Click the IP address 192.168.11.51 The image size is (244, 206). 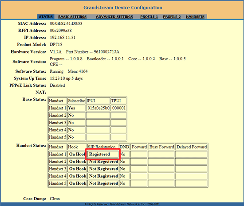pos(63,38)
